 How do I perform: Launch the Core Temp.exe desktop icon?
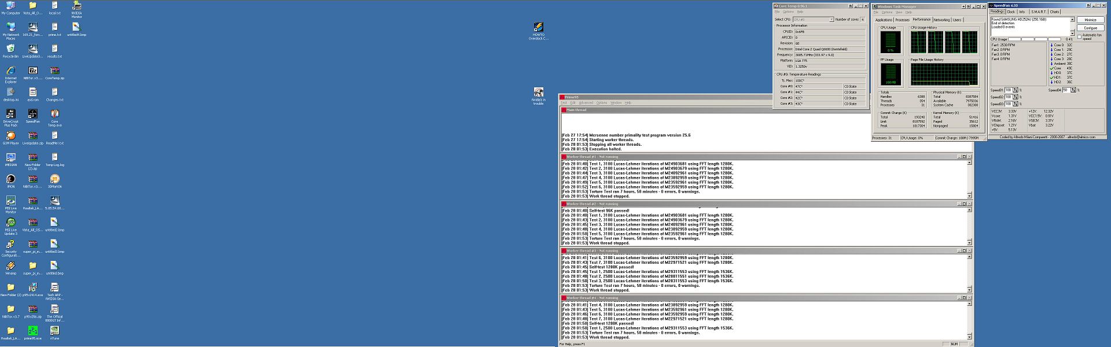pos(54,118)
